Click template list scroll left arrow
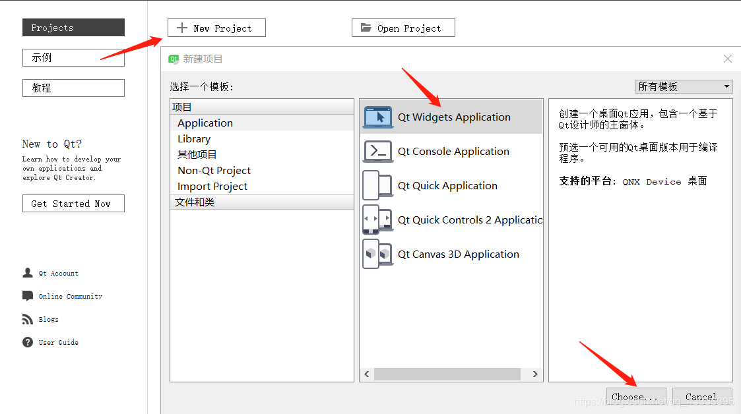This screenshot has width=741, height=414. [x=367, y=374]
